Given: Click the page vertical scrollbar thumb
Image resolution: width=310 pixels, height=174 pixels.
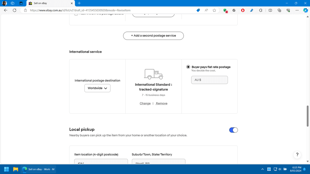Looking at the screenshot, I should 308,116.
